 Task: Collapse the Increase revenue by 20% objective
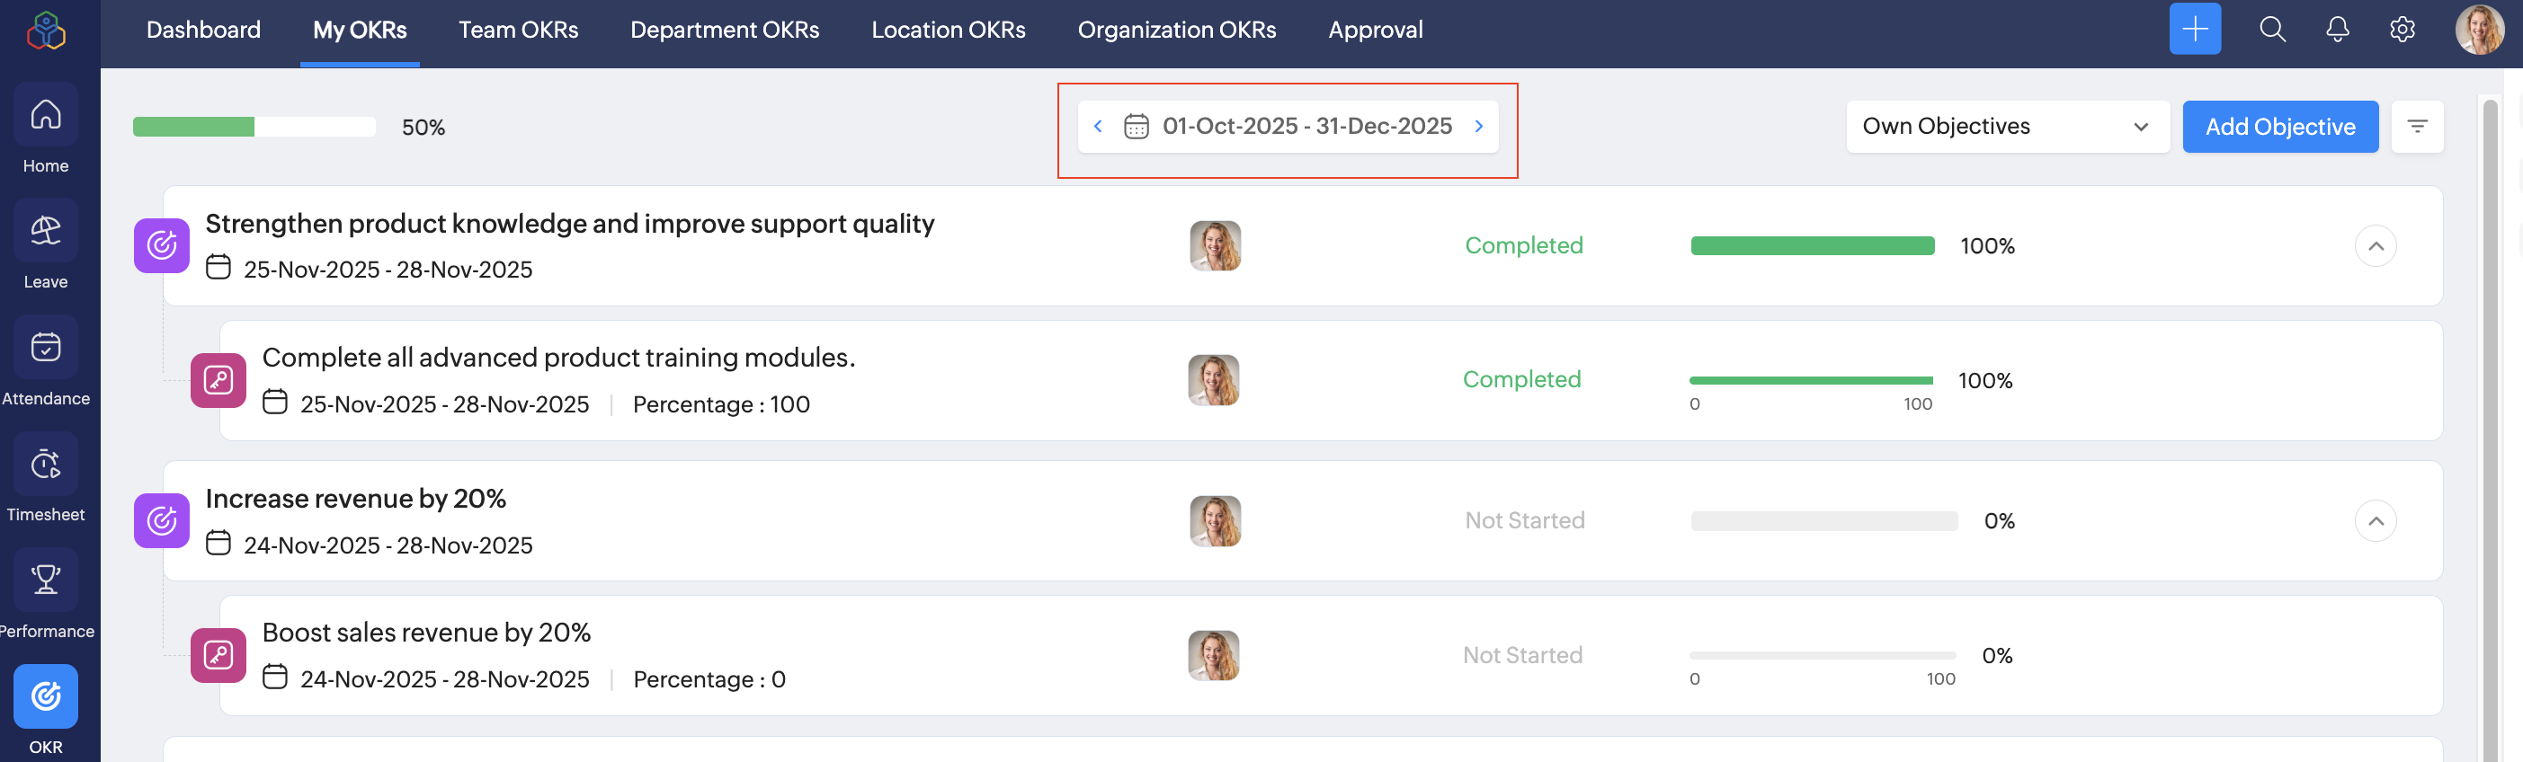[2376, 521]
